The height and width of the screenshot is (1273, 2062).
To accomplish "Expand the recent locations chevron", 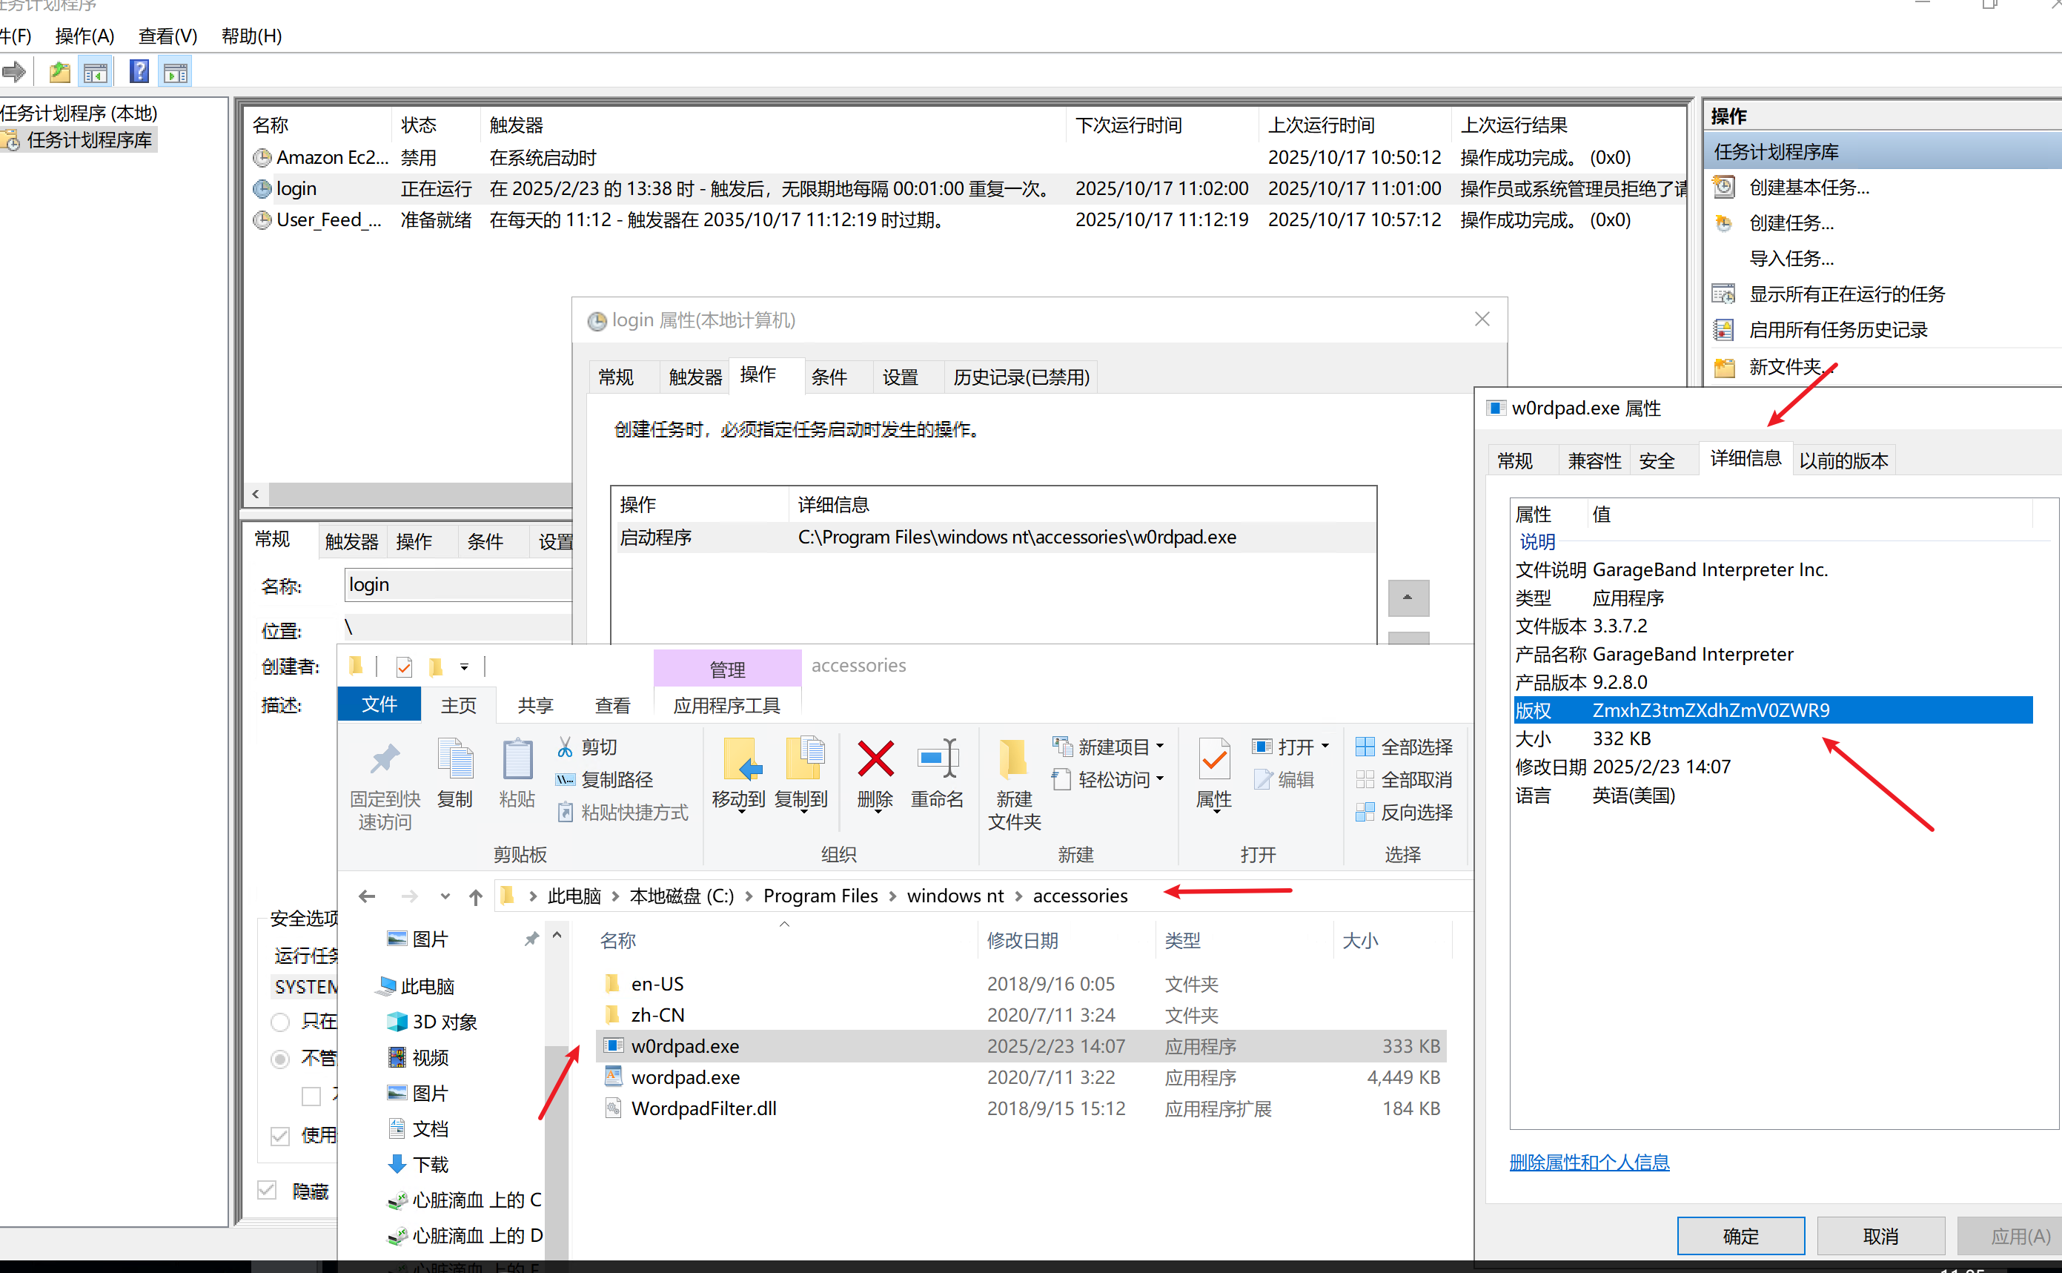I will 445,896.
